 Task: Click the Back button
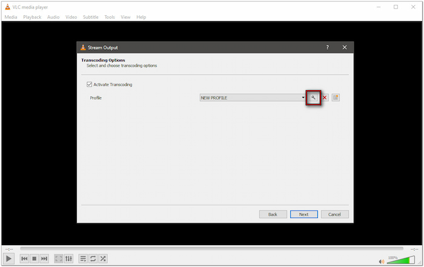click(x=273, y=214)
